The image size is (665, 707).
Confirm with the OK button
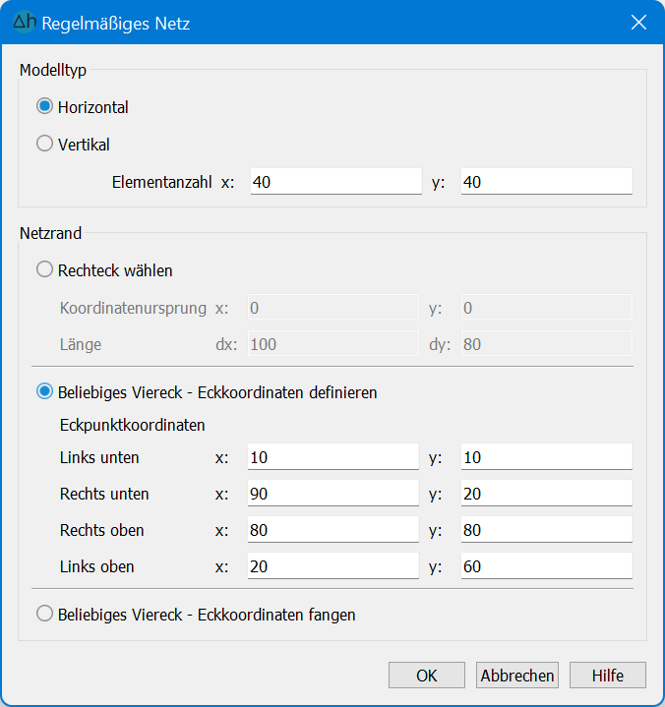pos(427,676)
